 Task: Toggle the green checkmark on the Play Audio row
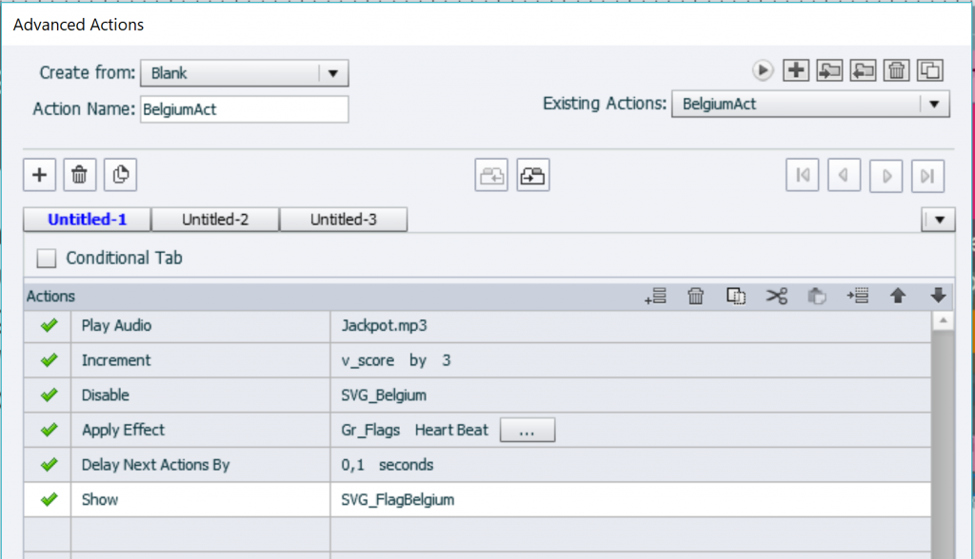(49, 326)
